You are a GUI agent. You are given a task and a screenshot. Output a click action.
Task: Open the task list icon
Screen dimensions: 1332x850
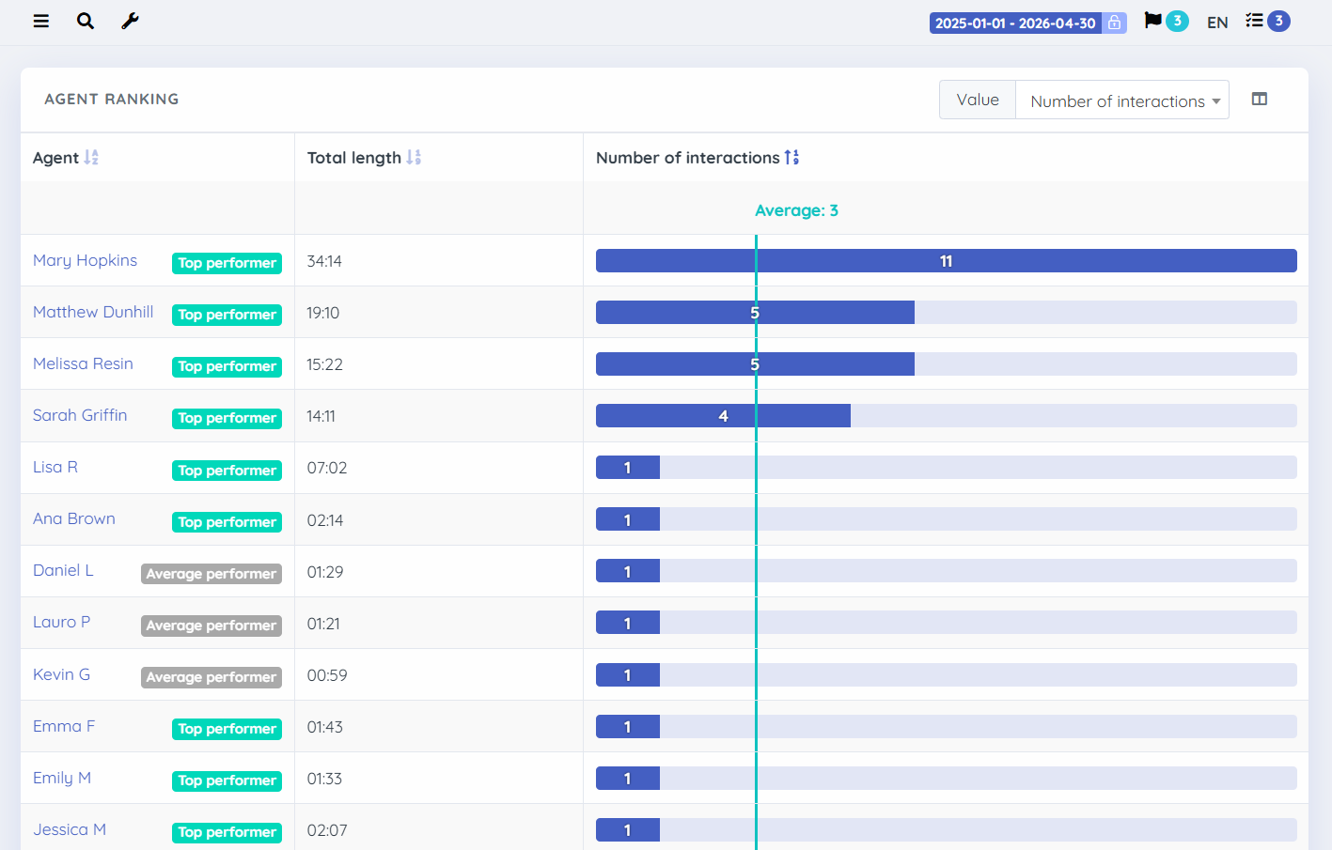pyautogui.click(x=1255, y=21)
